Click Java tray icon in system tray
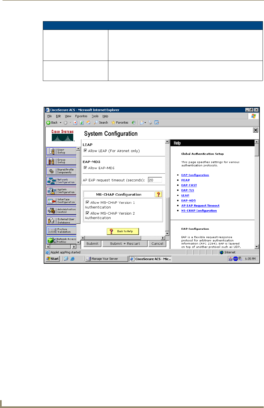Screen dimensions: 264x408 pyautogui.click(x=231, y=259)
